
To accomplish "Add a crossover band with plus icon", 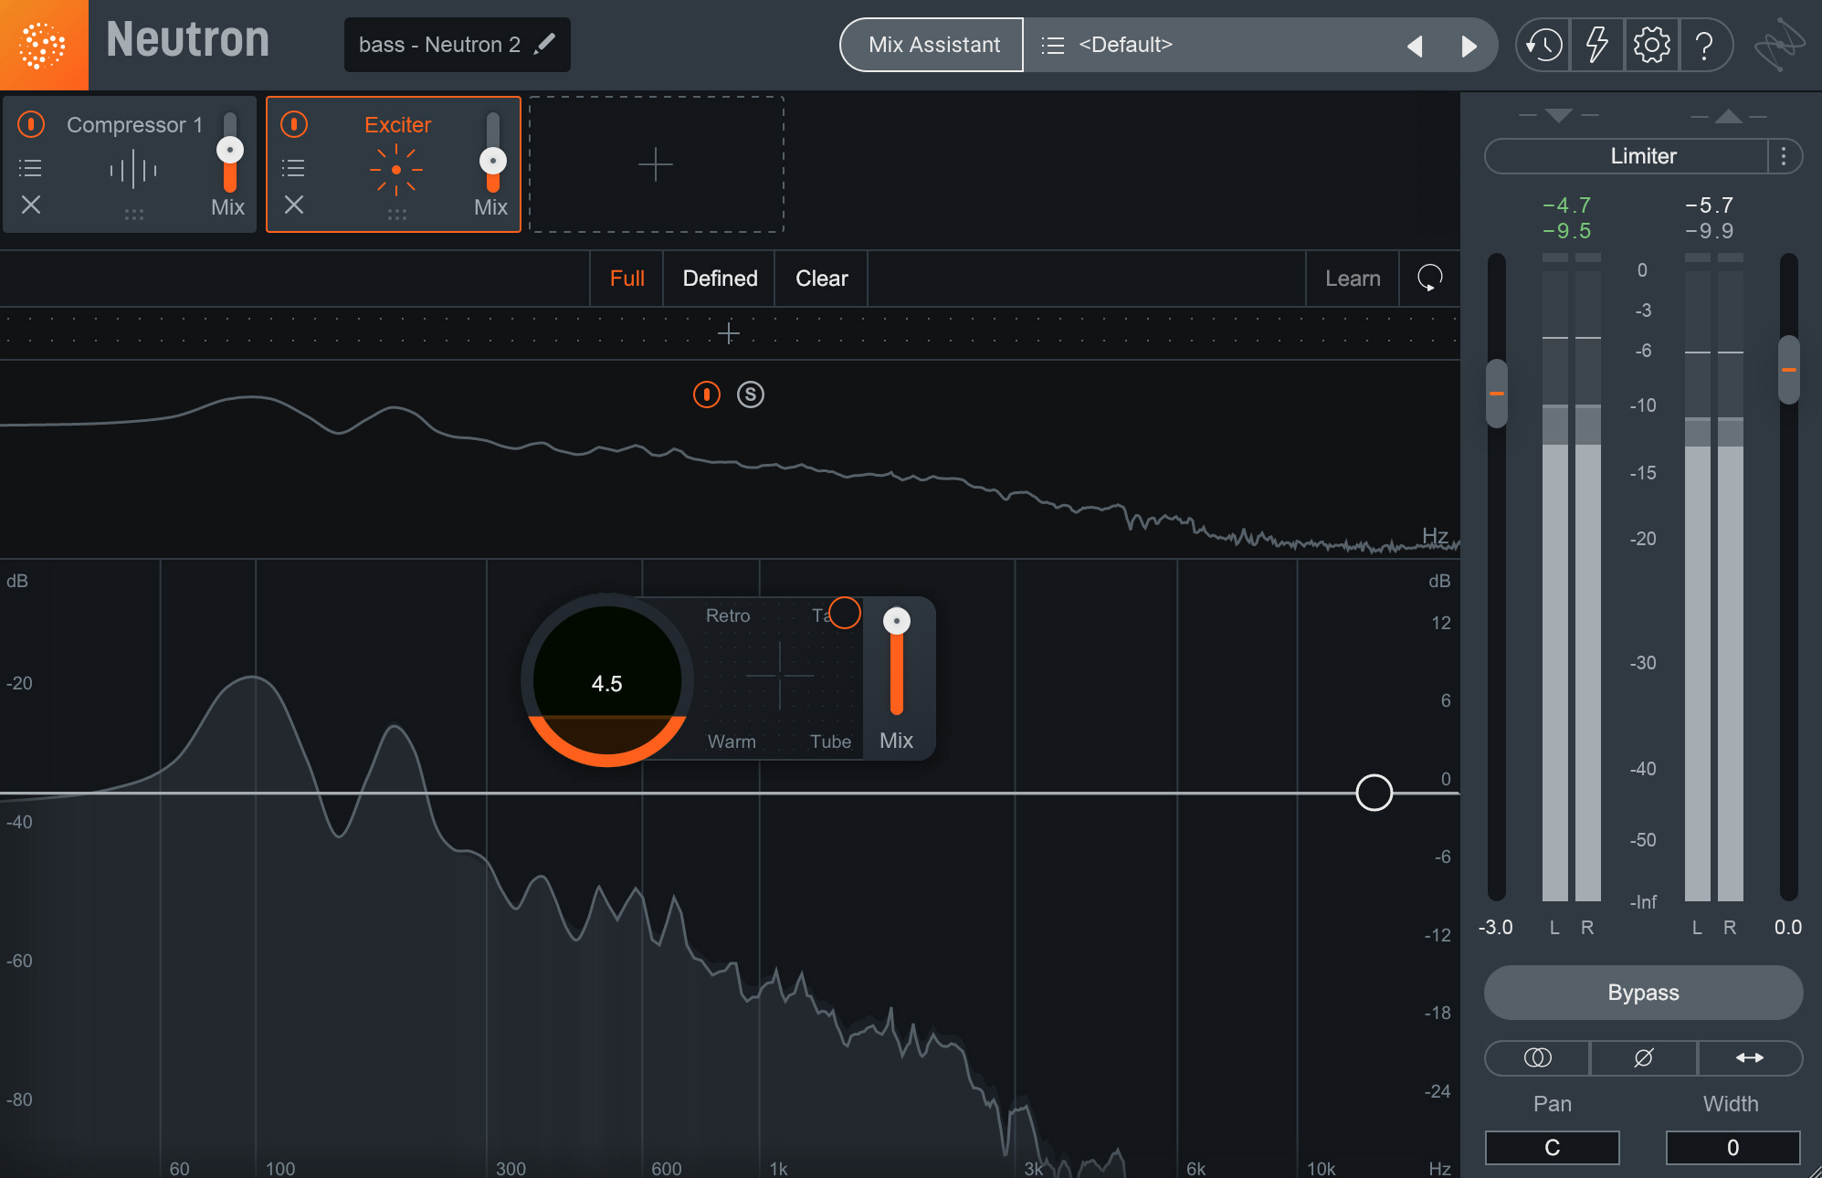I will [728, 333].
